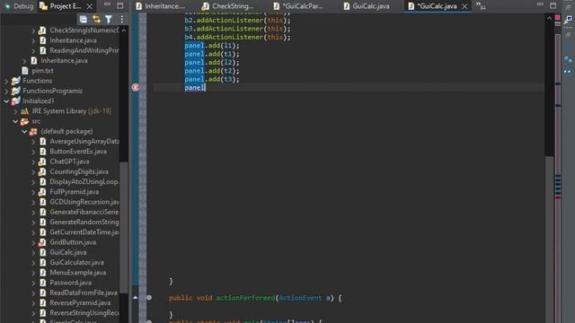Click the panel.add(l1) code line
The width and height of the screenshot is (575, 323).
pyautogui.click(x=212, y=46)
